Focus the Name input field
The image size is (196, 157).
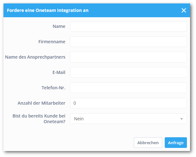point(128,26)
